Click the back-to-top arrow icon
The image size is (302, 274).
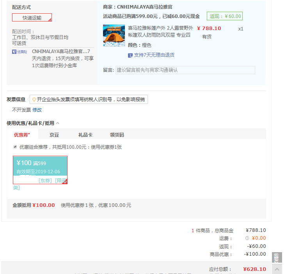277,269
